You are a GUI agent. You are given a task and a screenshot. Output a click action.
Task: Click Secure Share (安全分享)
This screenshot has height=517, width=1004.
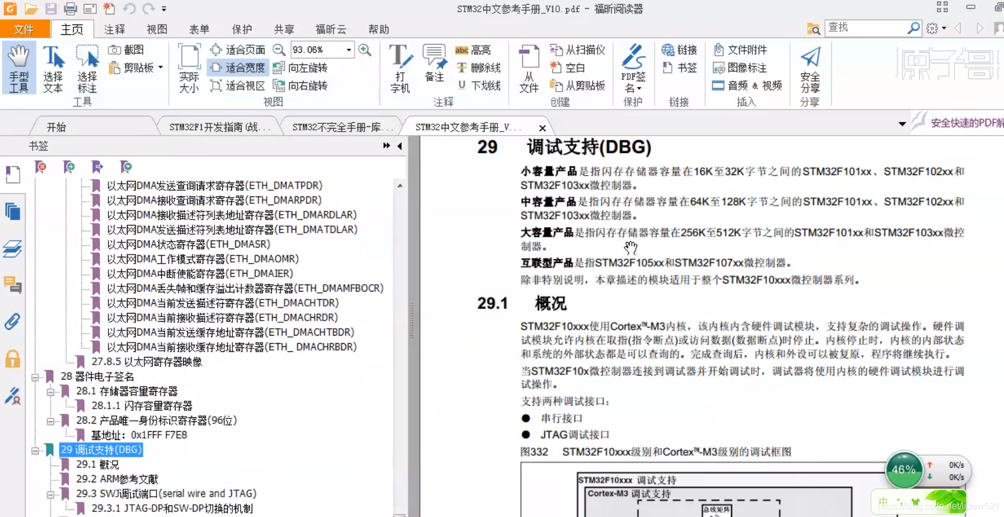(810, 70)
